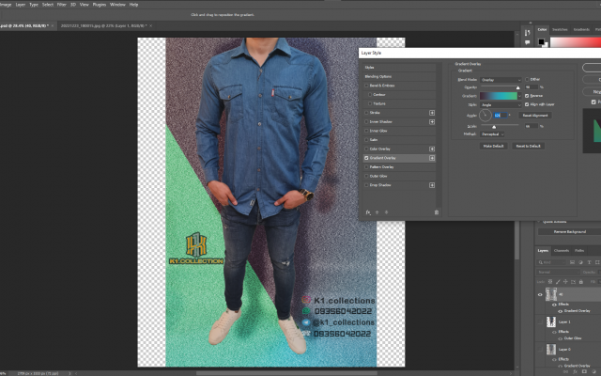This screenshot has height=376, width=601.
Task: Click the lock all padlock icon
Action: (x=581, y=282)
